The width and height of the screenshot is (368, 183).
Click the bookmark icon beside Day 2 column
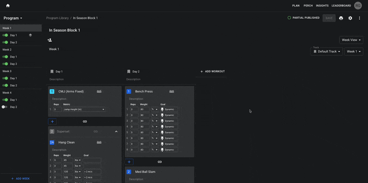(129, 72)
